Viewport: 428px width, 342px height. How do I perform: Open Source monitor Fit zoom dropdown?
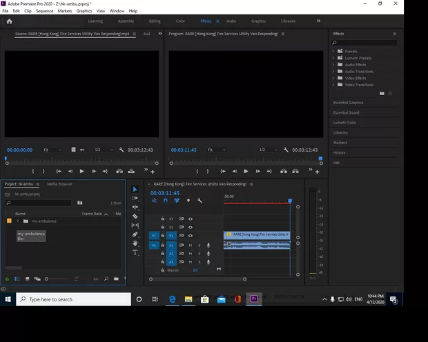click(x=52, y=150)
